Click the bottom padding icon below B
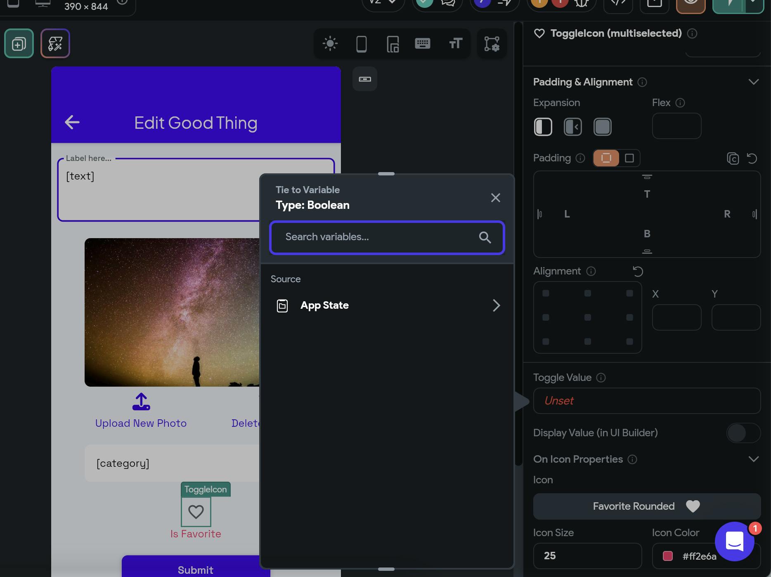 click(x=647, y=251)
